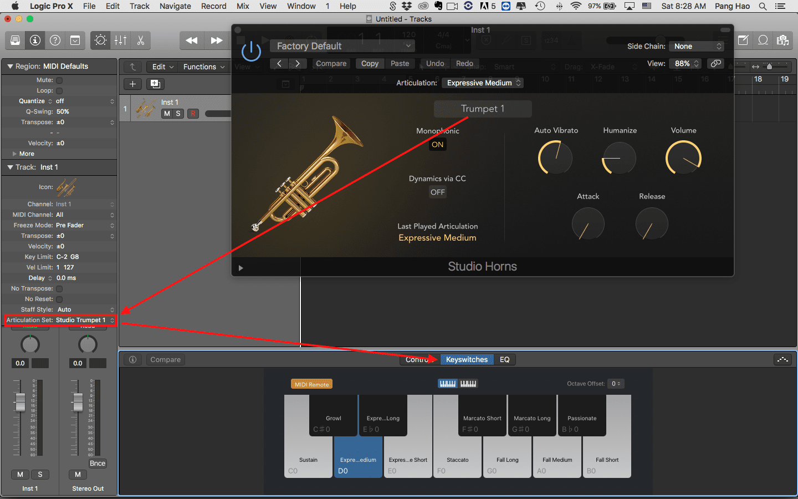Image resolution: width=798 pixels, height=499 pixels.
Task: Open the Edit dropdown in the tracks area
Action: [x=163, y=67]
